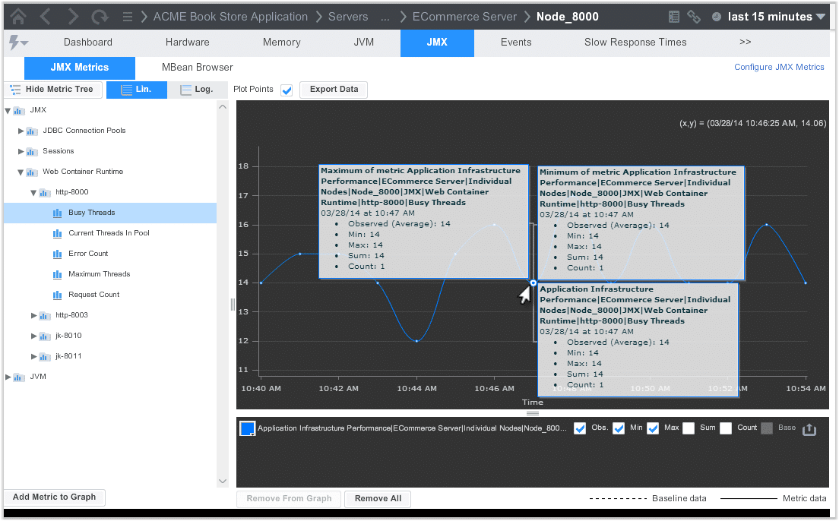
Task: Uncheck the Max checkbox in legend
Action: coord(653,428)
